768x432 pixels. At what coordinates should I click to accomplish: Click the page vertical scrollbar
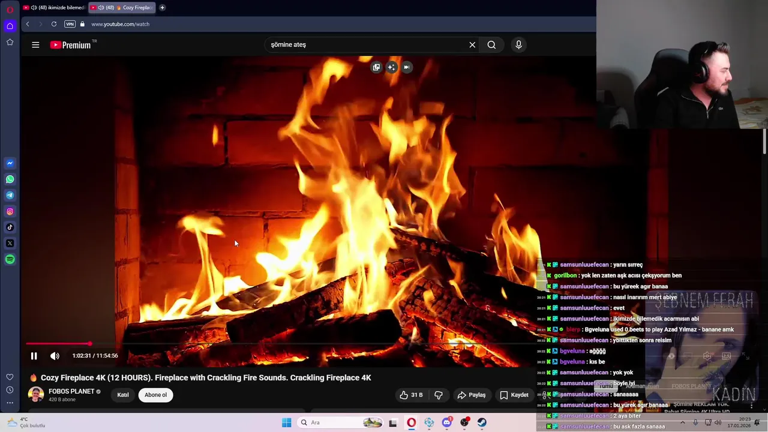pos(764,141)
